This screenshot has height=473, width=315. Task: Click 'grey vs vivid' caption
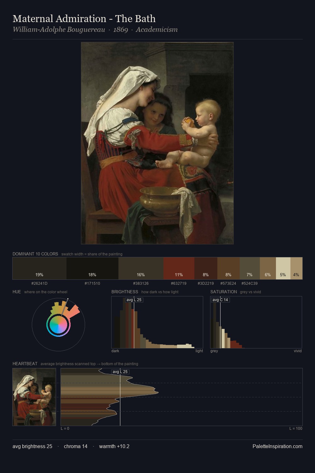coord(250,292)
